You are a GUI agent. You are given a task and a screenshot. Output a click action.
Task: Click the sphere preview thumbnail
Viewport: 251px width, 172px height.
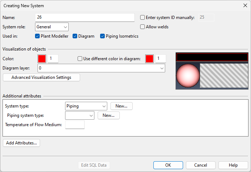coord(188,76)
